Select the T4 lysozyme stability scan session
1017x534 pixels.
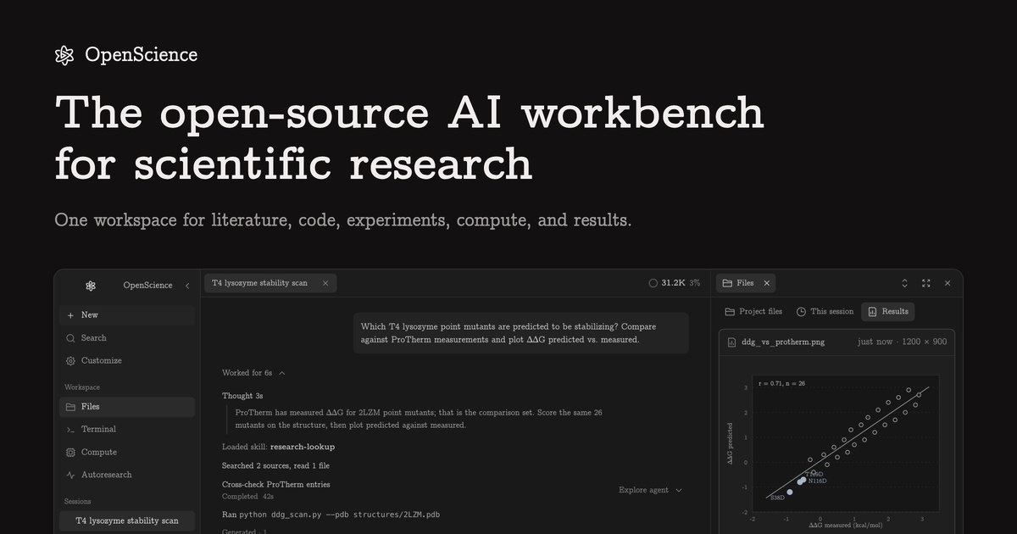click(x=127, y=520)
